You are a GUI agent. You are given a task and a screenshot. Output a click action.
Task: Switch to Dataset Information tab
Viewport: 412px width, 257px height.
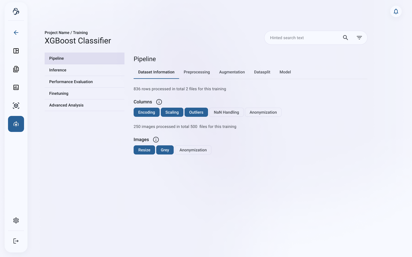156,72
